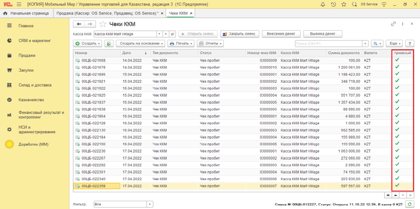Open the form's three-dot more menu

tap(403, 24)
